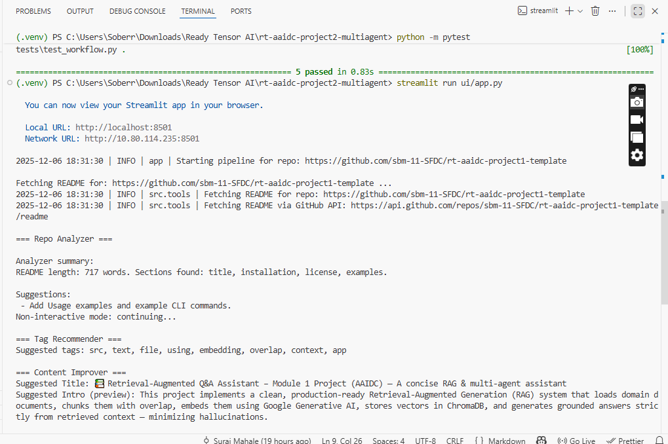668x444 pixels.
Task: Open the capture toolbar's gear settings
Action: (637, 155)
